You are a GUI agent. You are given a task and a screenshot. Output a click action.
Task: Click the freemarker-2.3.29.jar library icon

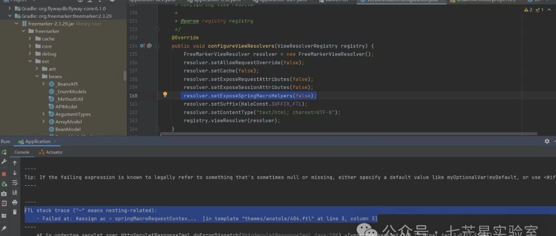(x=24, y=24)
